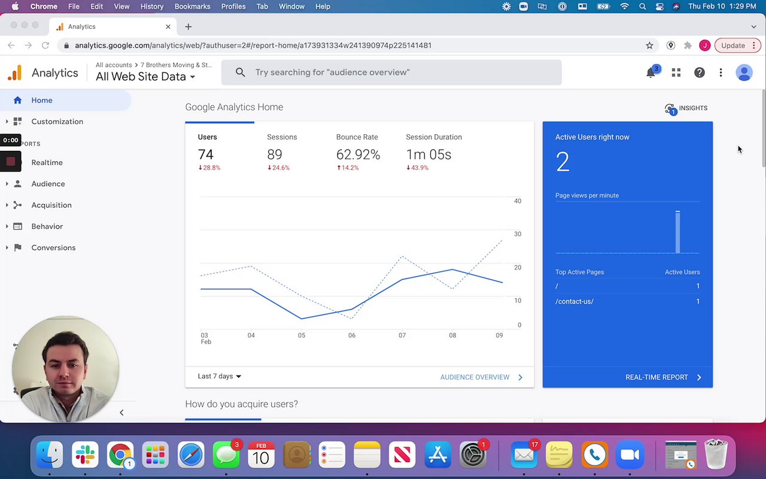766x479 pixels.
Task: Collapse the left navigation sidebar
Action: click(x=121, y=413)
